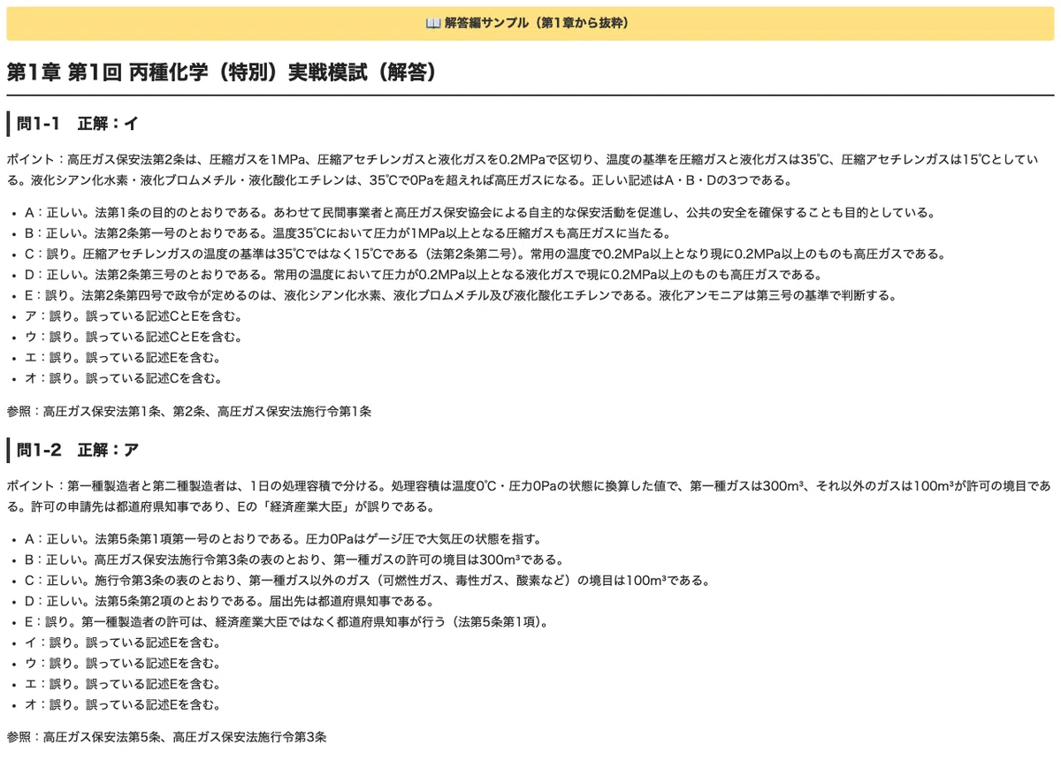The height and width of the screenshot is (783, 1061).
Task: Click the line D：正しい。法第2条第三号のとおりである
Action: pos(424,275)
